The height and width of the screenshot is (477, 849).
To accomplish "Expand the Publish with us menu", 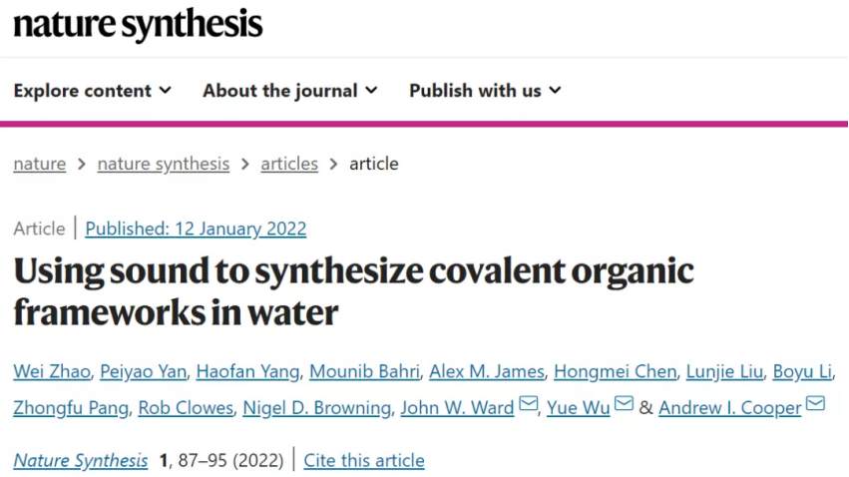I will point(485,91).
